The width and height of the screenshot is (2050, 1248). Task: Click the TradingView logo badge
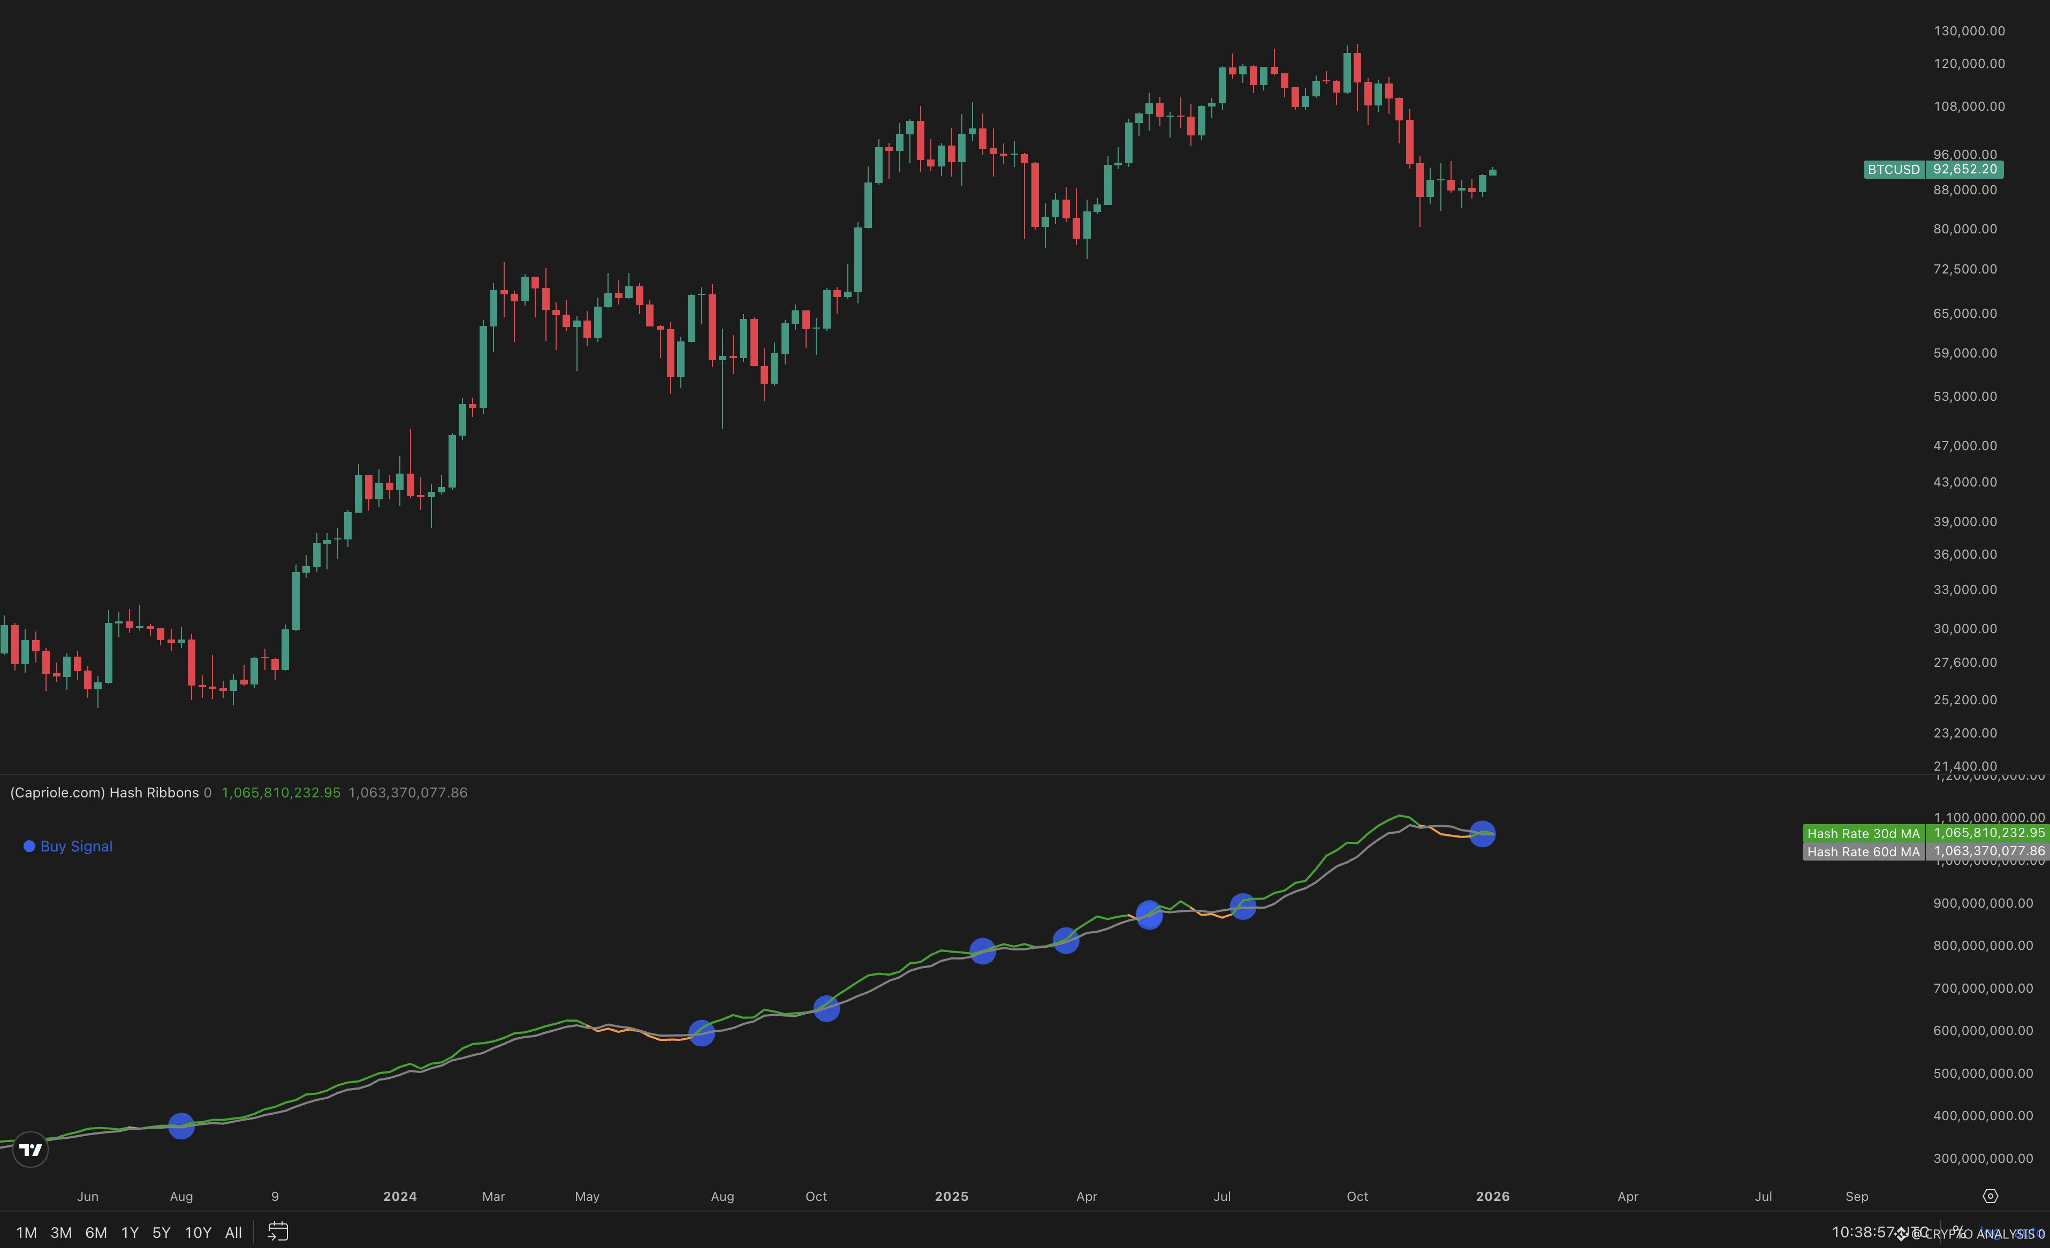(31, 1150)
